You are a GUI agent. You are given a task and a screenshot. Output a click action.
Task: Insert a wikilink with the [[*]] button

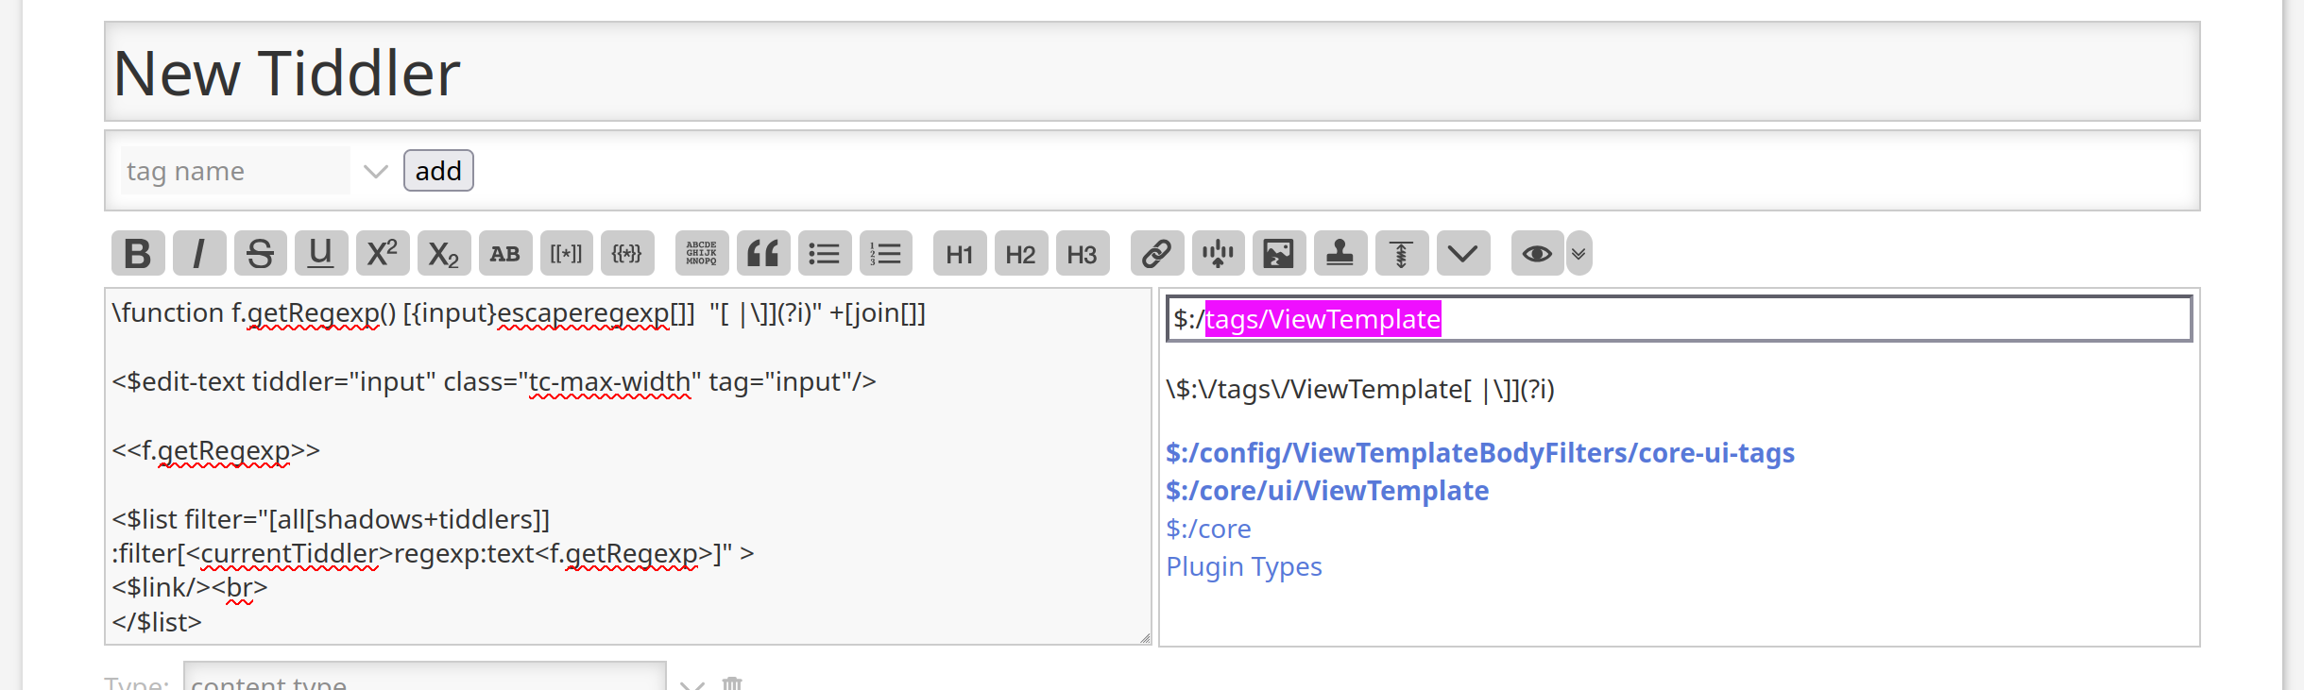(x=566, y=254)
